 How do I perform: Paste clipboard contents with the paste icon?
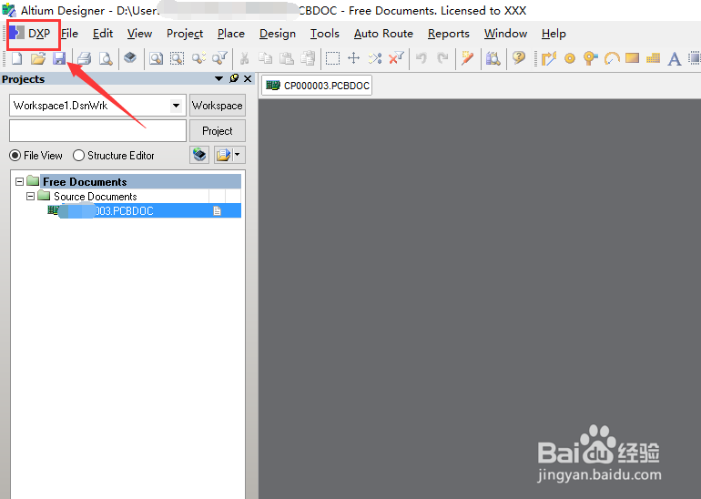287,58
